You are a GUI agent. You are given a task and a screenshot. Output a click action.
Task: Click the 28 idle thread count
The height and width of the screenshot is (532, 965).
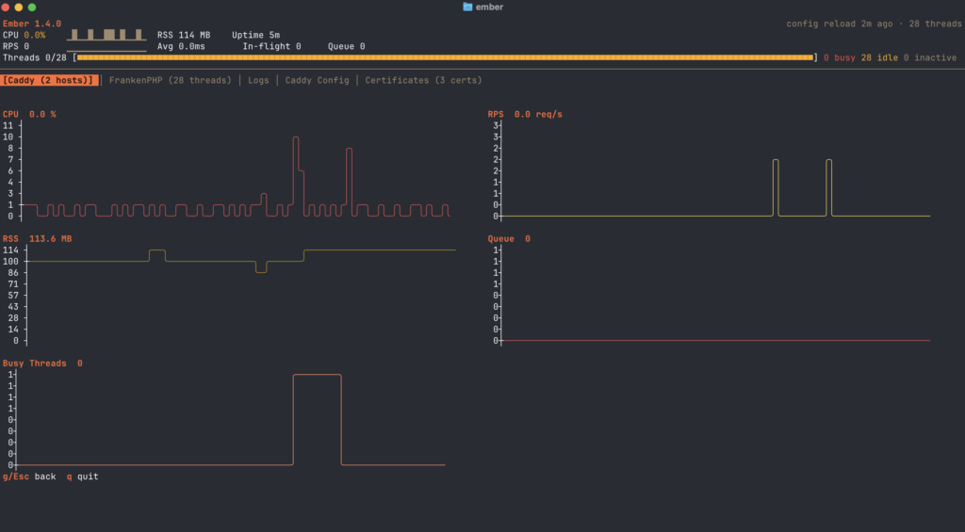tap(879, 57)
